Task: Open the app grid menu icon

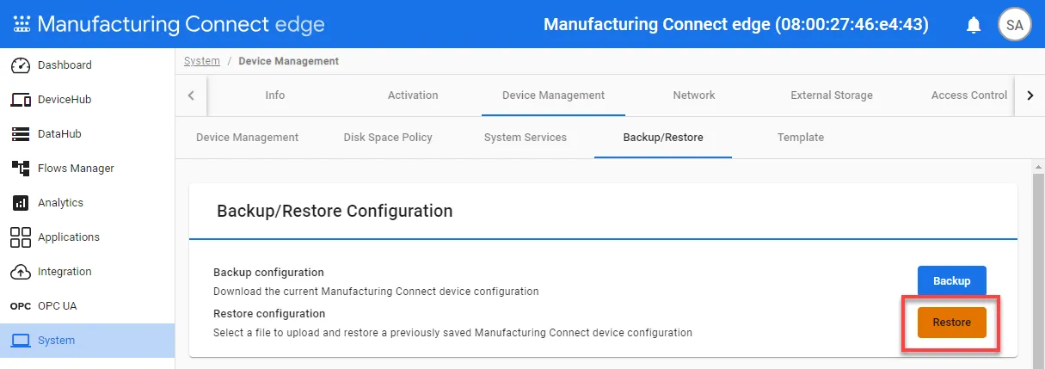Action: point(21,24)
